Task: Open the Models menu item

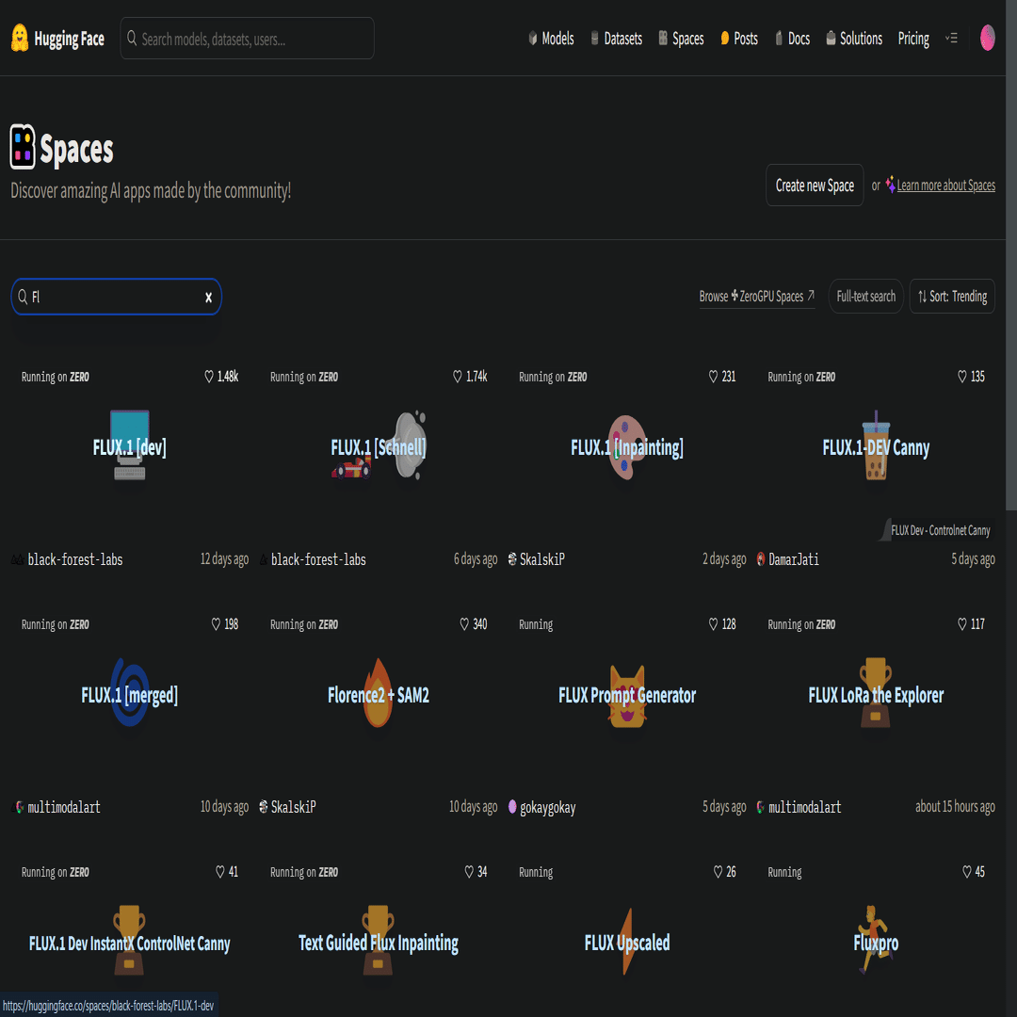Action: tap(551, 39)
